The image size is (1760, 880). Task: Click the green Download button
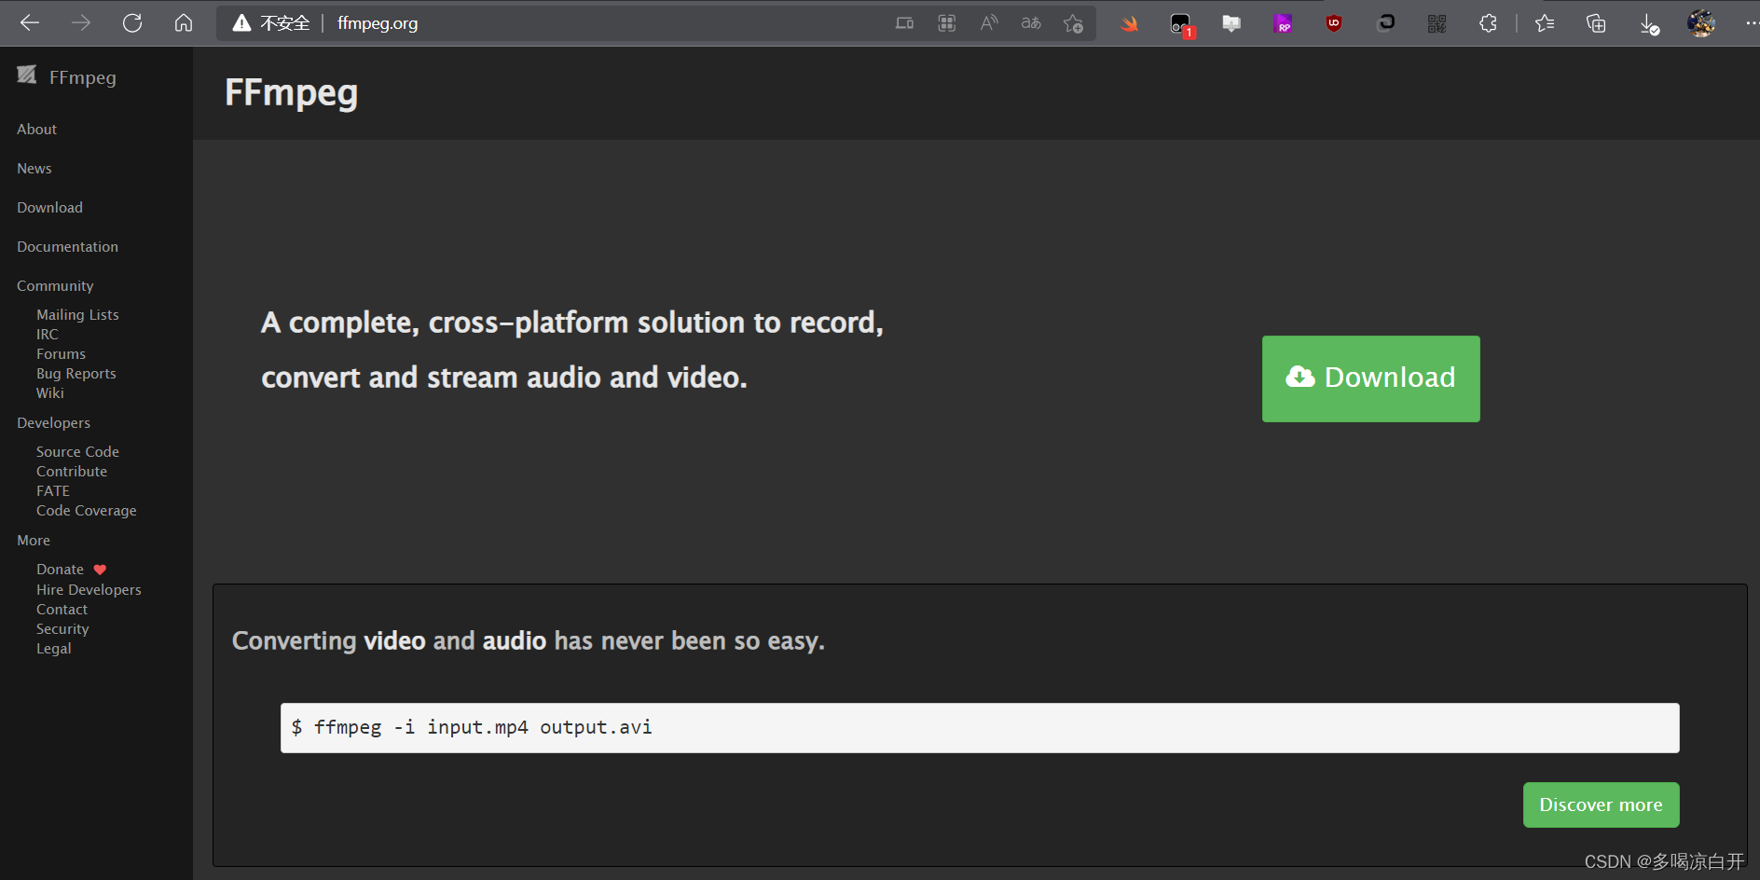click(x=1371, y=378)
